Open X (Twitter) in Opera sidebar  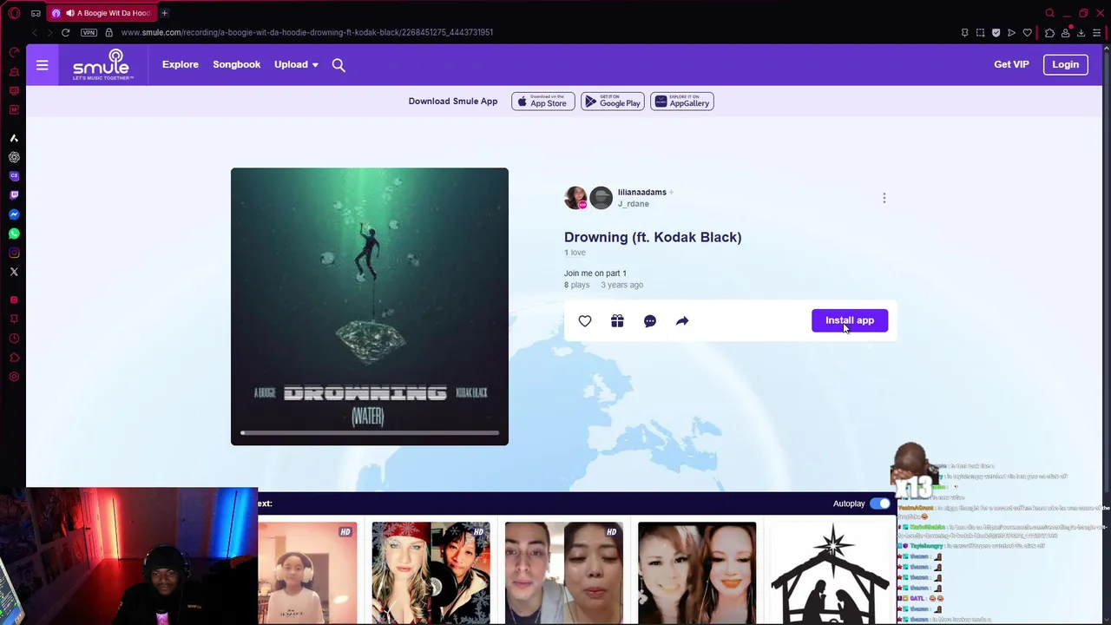pos(14,272)
